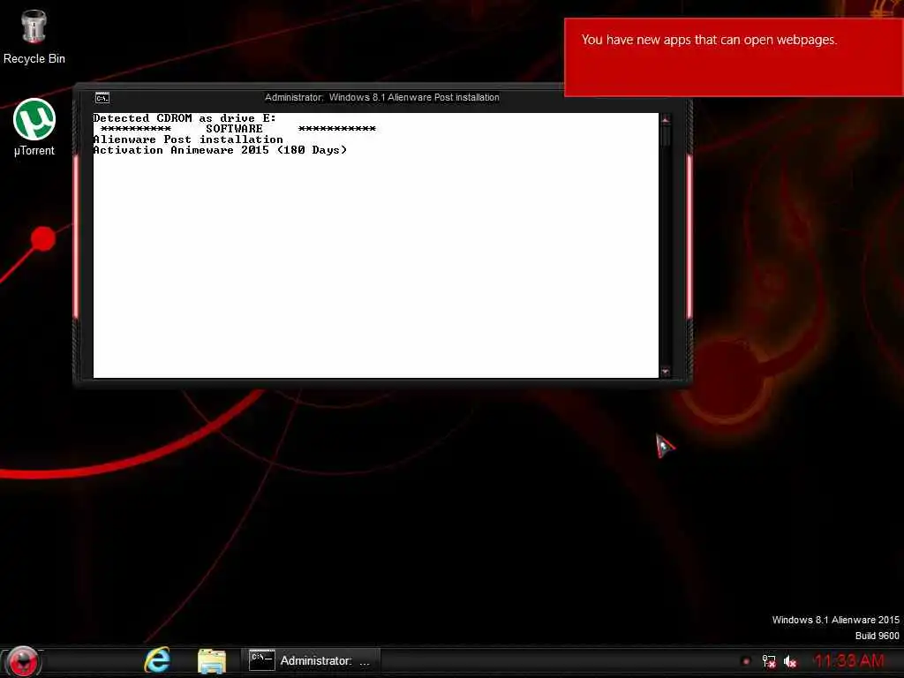Click the red dot tray icon
The height and width of the screenshot is (678, 904).
pyautogui.click(x=746, y=661)
